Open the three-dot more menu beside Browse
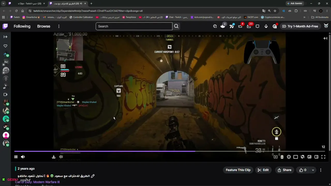Screen dimensions: 331x186 pyautogui.click(x=59, y=26)
